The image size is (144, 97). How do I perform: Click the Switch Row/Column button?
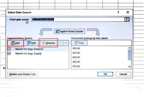tap(69, 31)
